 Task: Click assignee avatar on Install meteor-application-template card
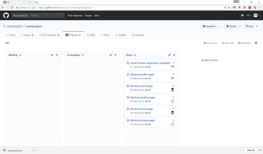pyautogui.click(x=172, y=67)
